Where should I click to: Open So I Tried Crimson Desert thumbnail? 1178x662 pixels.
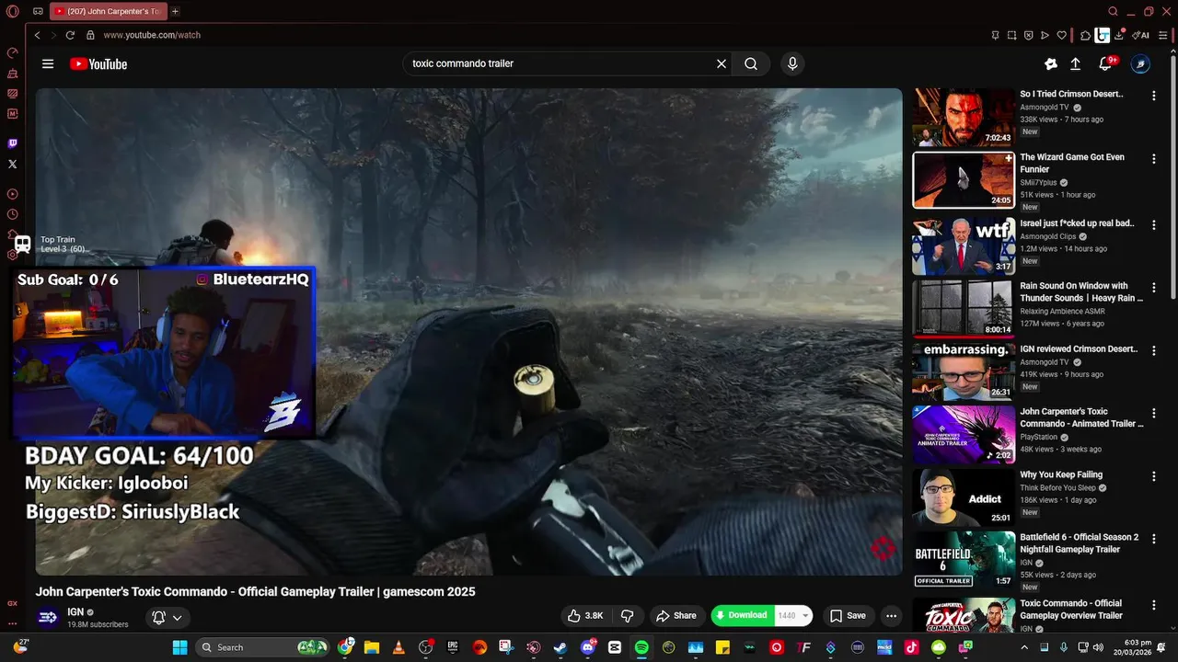(x=964, y=118)
